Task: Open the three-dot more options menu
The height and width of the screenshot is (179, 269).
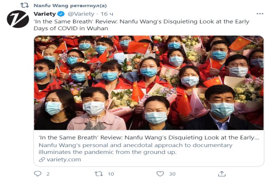Action: [x=260, y=14]
